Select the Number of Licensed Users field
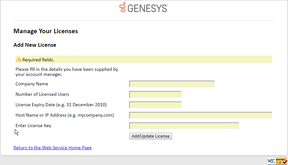 (x=155, y=94)
